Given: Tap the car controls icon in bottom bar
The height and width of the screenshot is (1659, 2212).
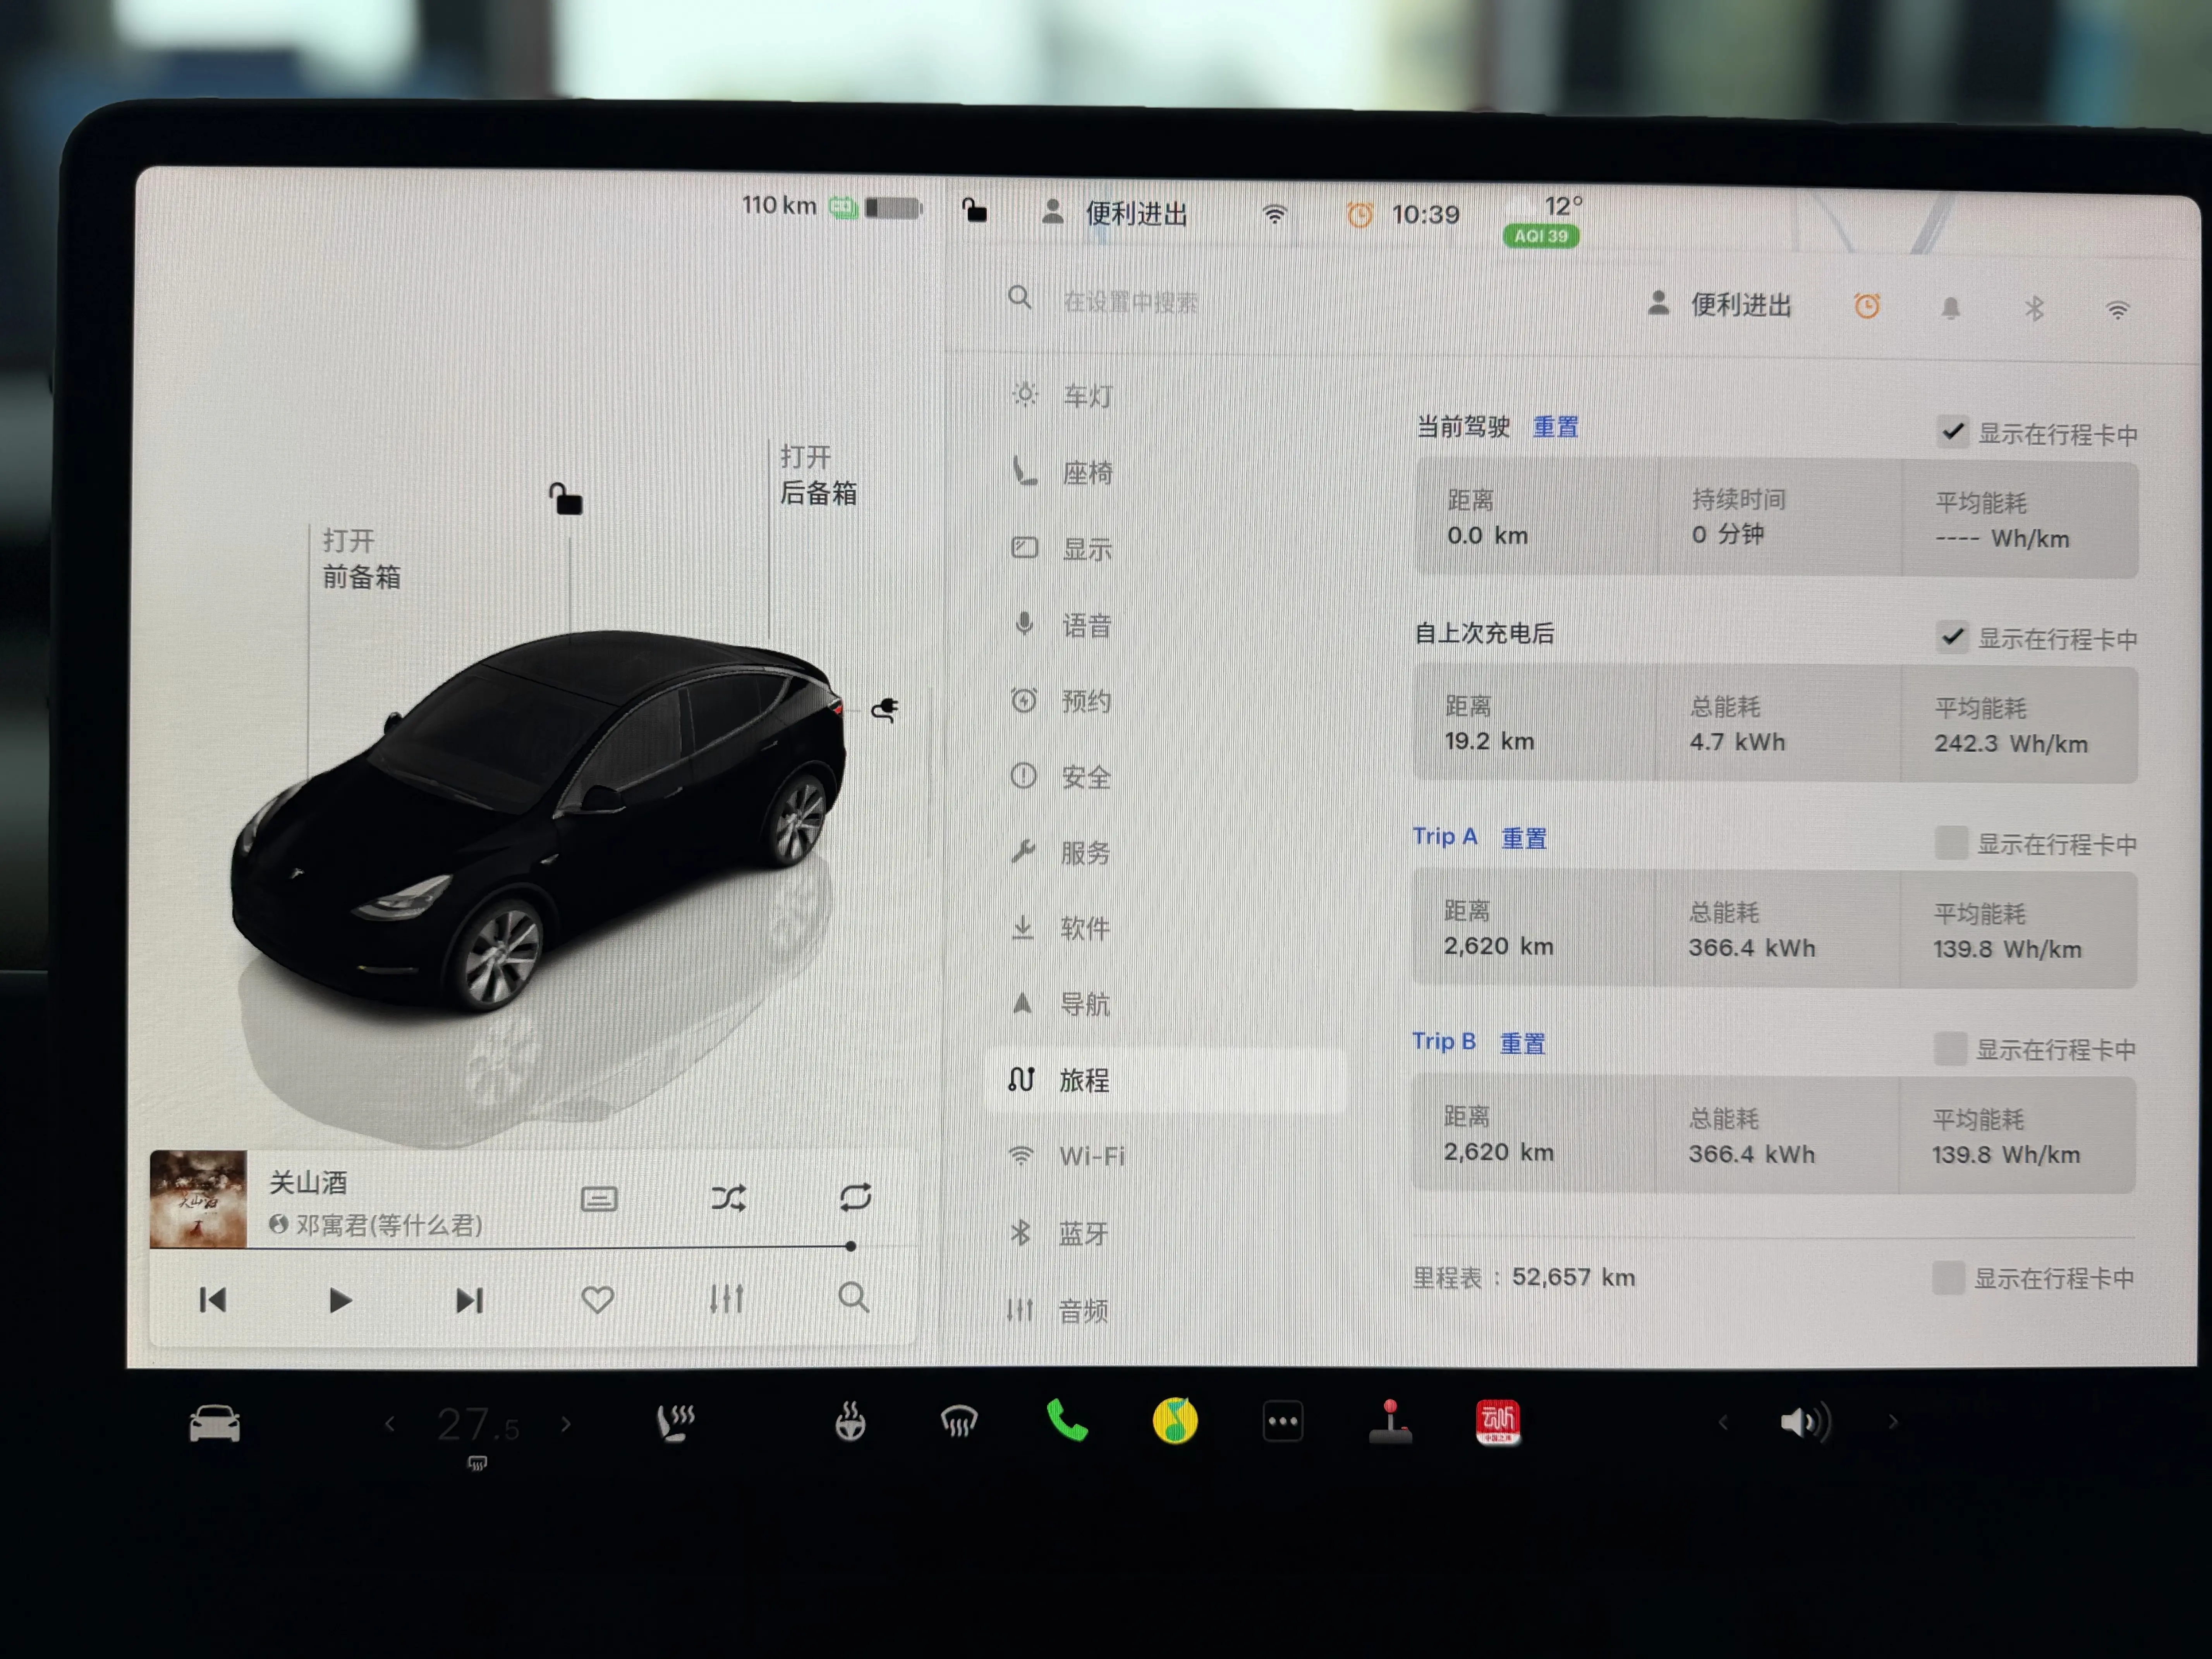Looking at the screenshot, I should click(214, 1423).
